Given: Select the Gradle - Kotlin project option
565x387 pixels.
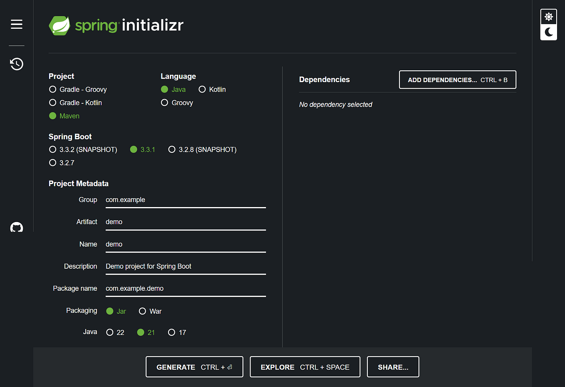Looking at the screenshot, I should (75, 103).
